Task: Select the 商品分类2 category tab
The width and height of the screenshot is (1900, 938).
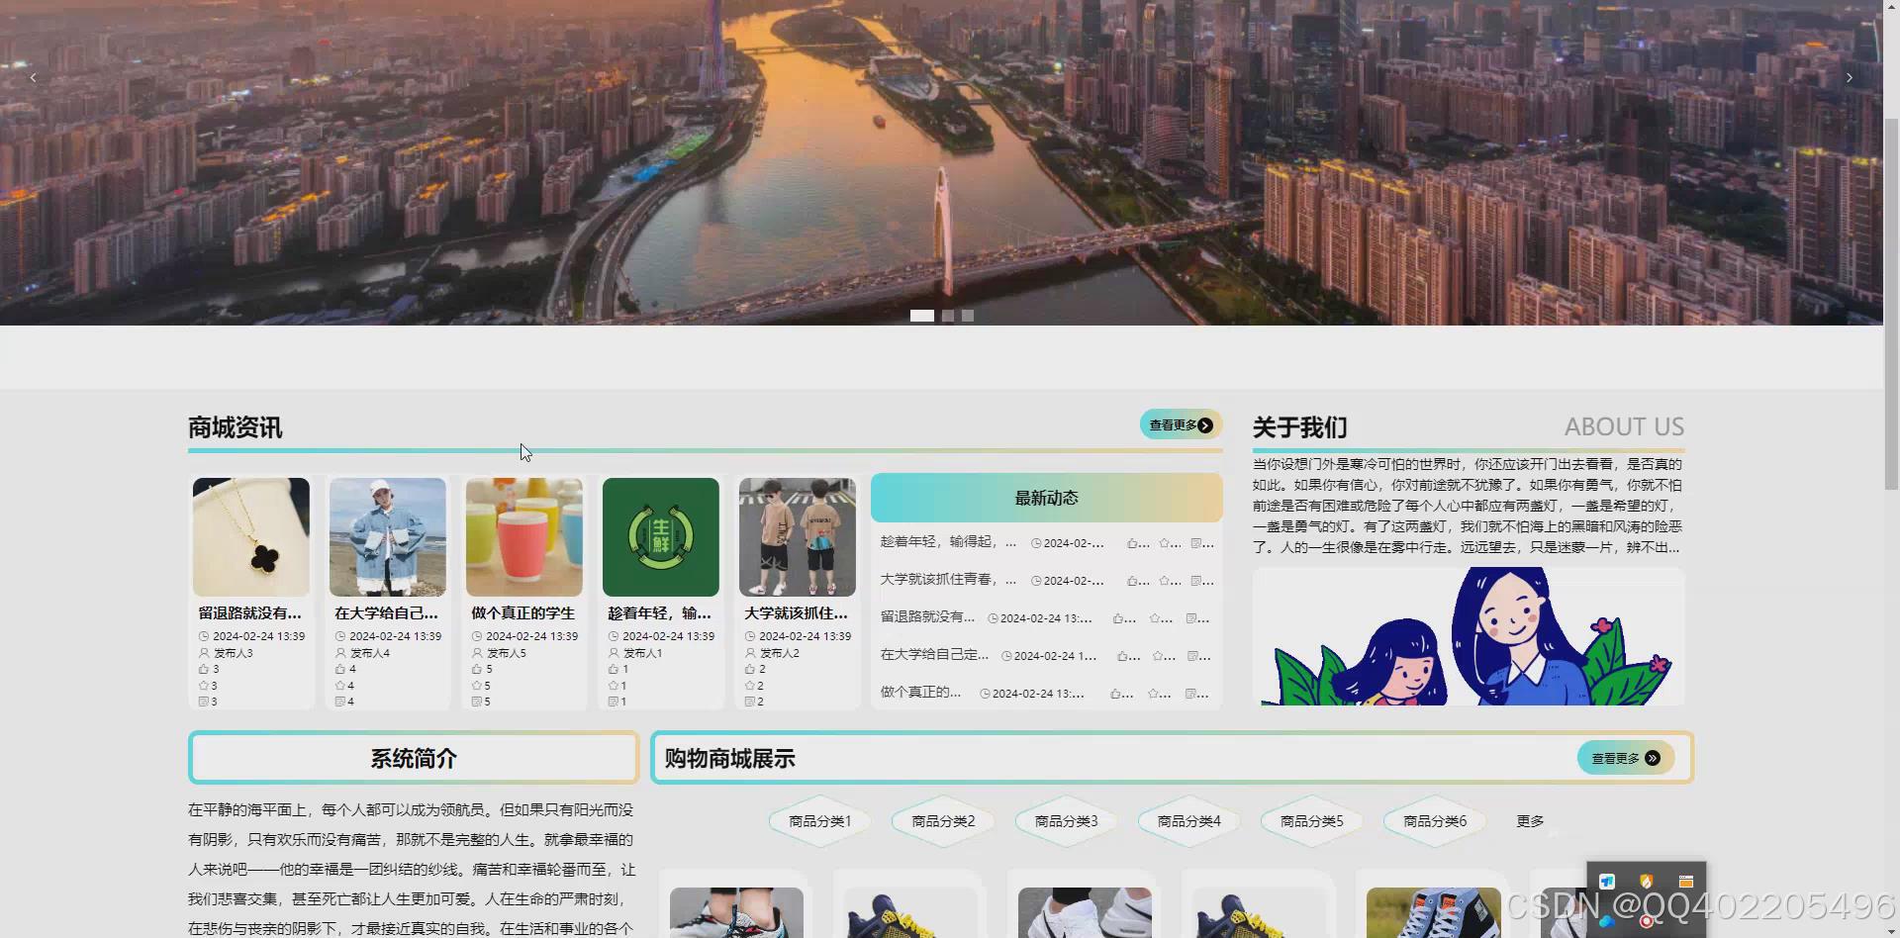Action: pyautogui.click(x=941, y=820)
